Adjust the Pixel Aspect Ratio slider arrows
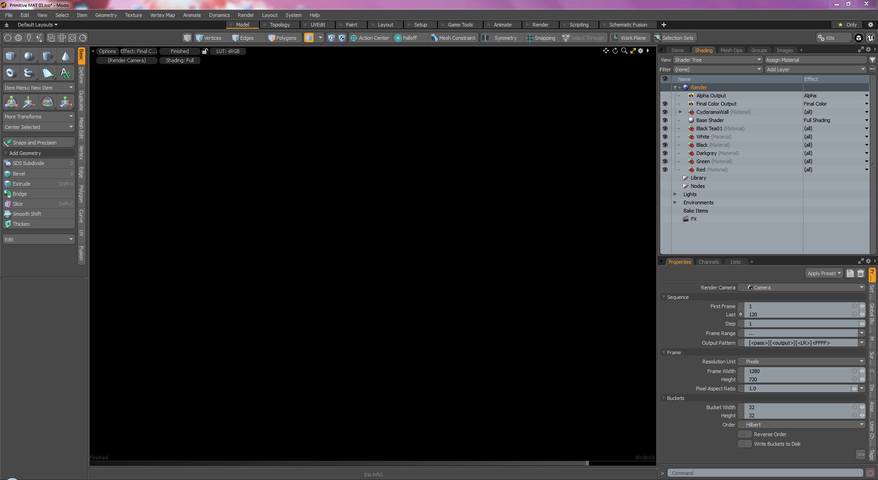 [854, 389]
